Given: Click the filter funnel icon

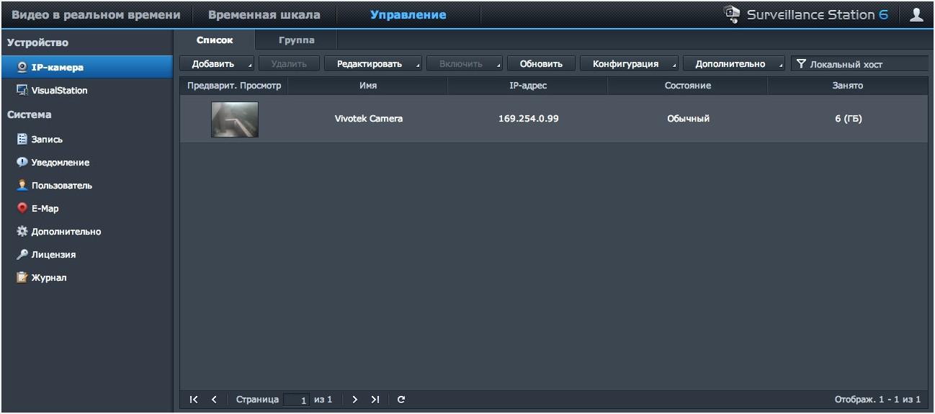Looking at the screenshot, I should (801, 64).
